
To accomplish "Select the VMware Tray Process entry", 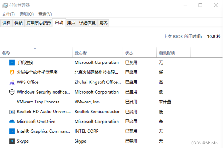I will (x=38, y=102).
